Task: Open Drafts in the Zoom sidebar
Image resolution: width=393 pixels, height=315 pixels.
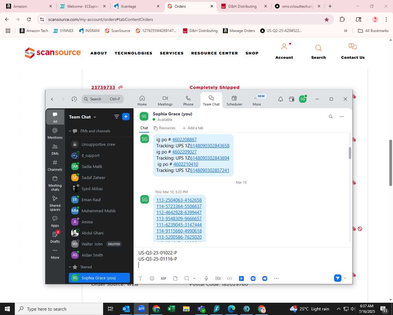Action: click(x=55, y=237)
